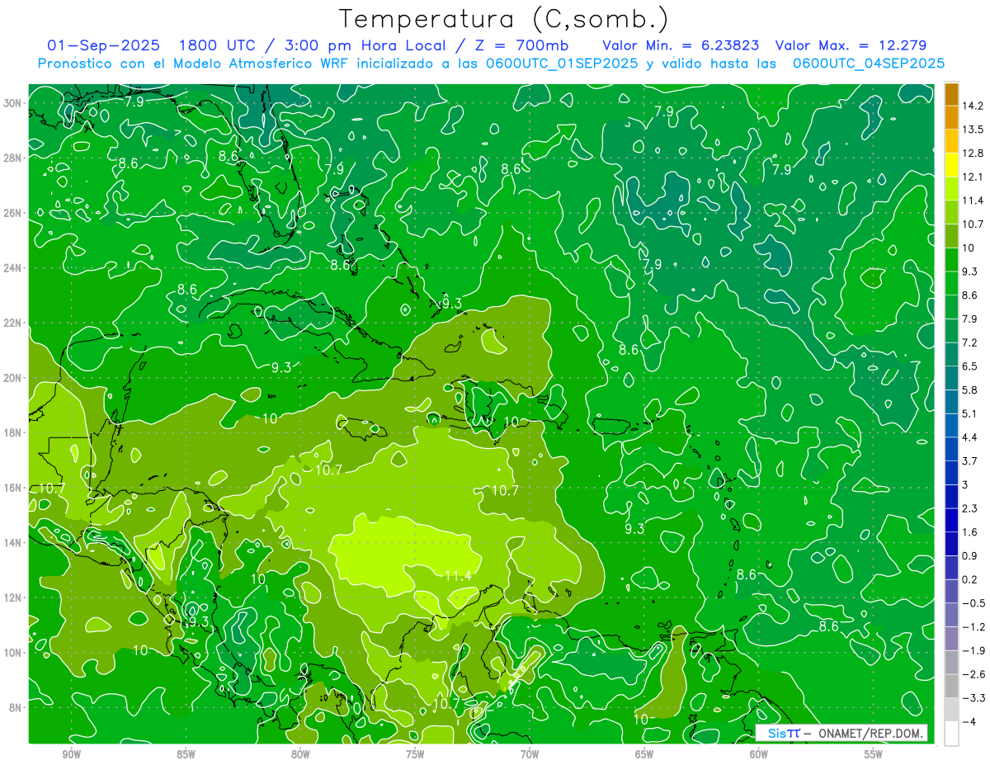Click the "12.8" colorbar label
990x765 pixels.
(x=973, y=153)
